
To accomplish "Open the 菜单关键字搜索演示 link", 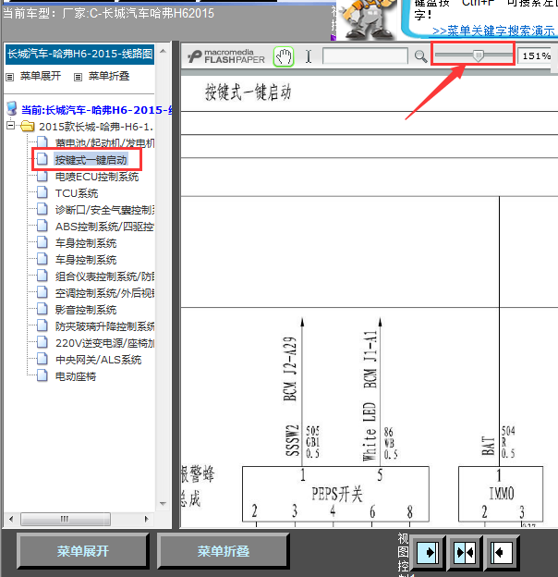I will point(493,31).
